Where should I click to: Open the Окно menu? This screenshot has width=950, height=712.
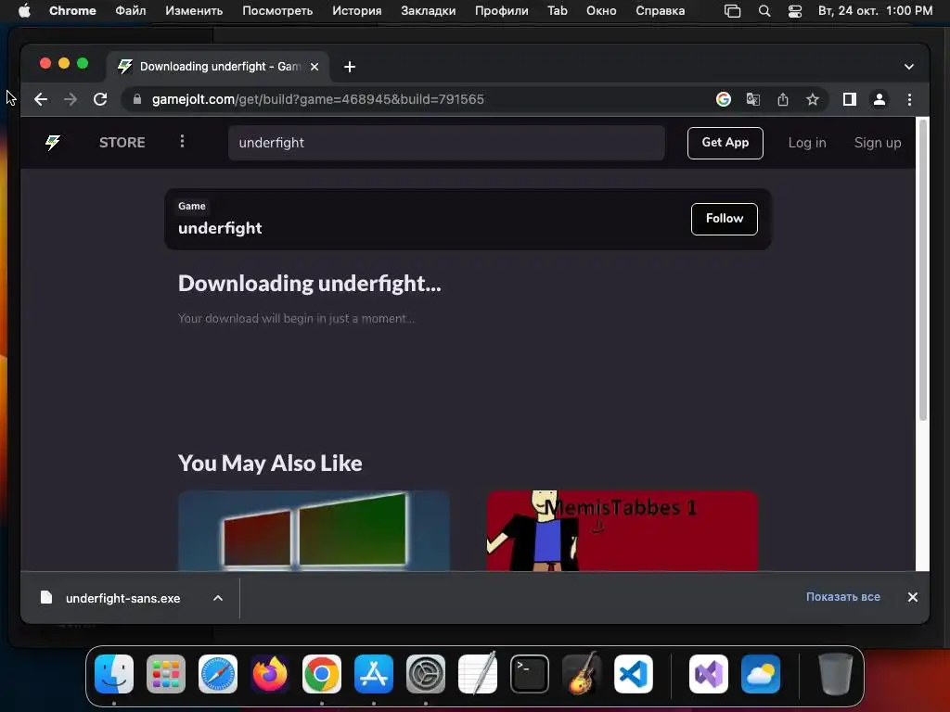[601, 11]
